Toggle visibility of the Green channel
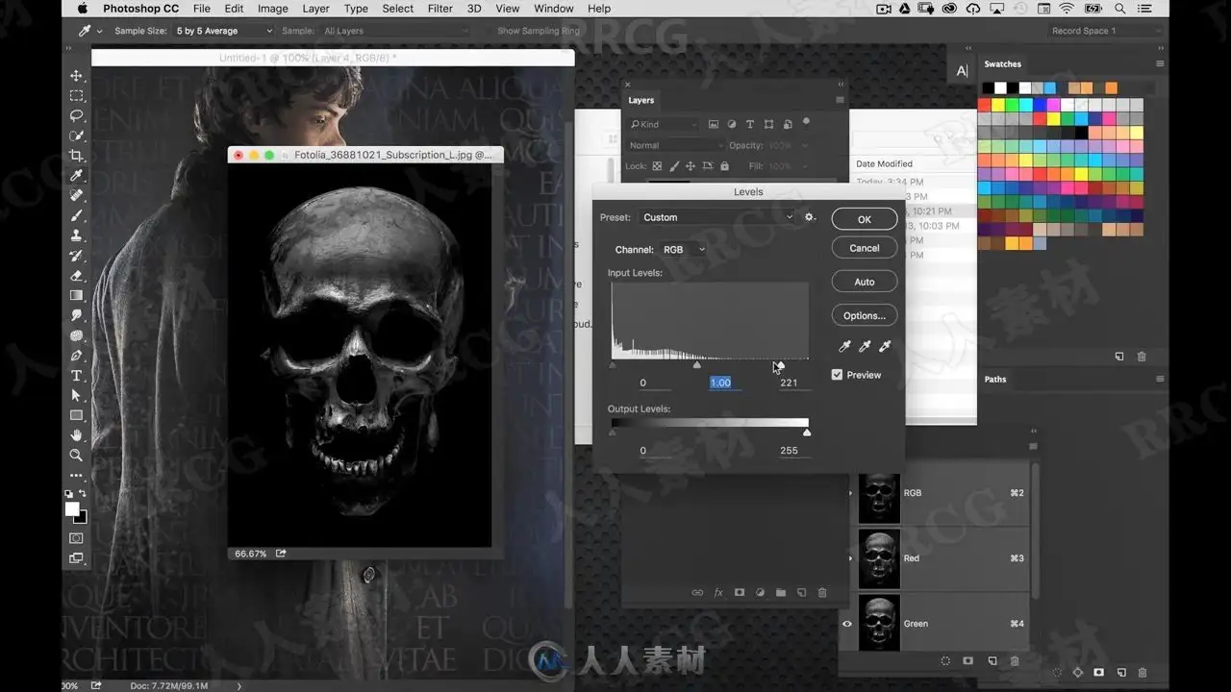This screenshot has height=692, width=1231. point(847,624)
